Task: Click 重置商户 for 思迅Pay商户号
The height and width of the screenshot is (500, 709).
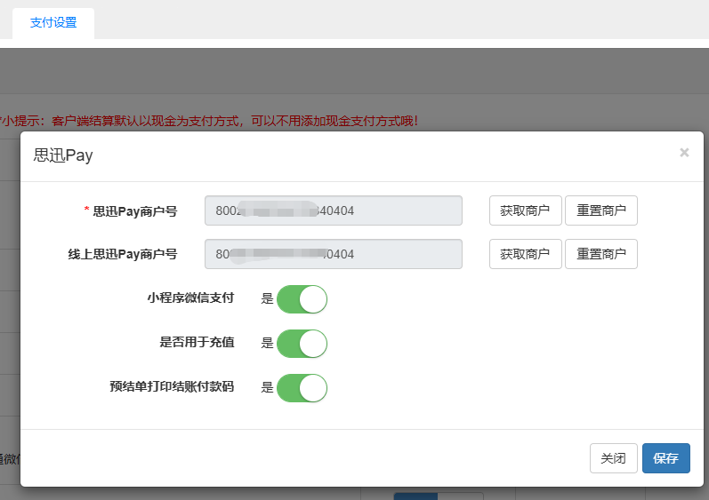Action: (601, 210)
